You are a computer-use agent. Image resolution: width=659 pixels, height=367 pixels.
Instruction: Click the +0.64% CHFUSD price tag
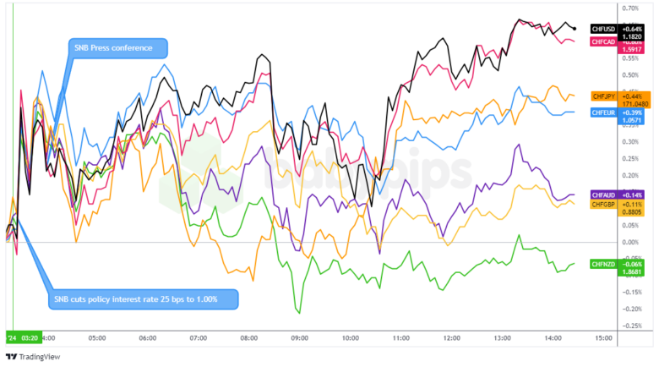coord(632,29)
